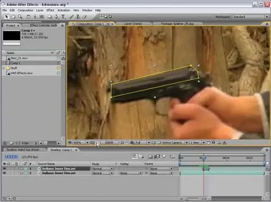271x202 pixels.
Task: Choose the Eraser tool
Action: 85,17
